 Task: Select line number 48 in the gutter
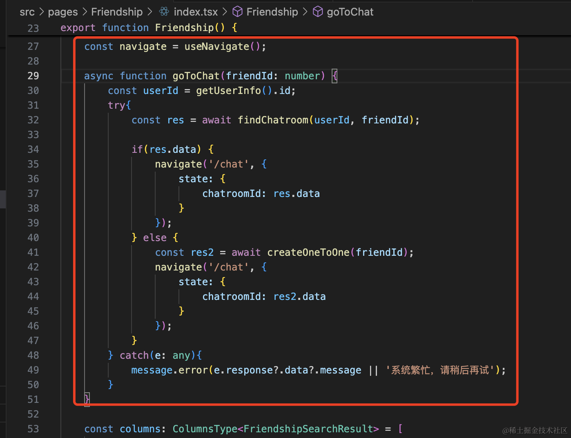tap(33, 355)
